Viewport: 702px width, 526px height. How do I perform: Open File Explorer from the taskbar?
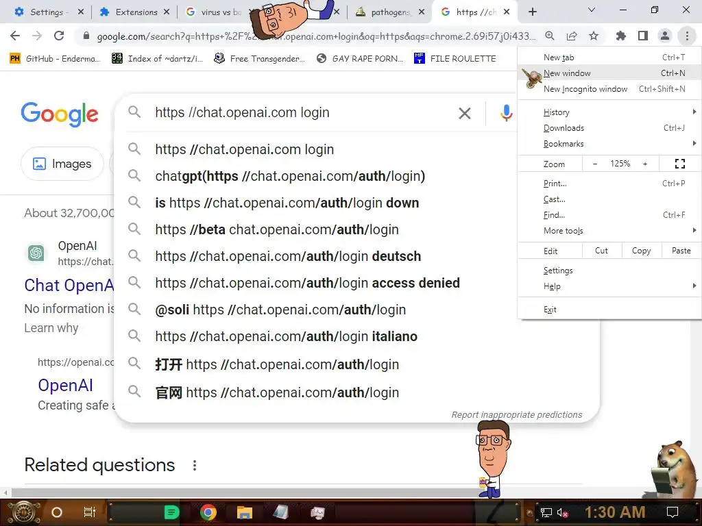[245, 512]
